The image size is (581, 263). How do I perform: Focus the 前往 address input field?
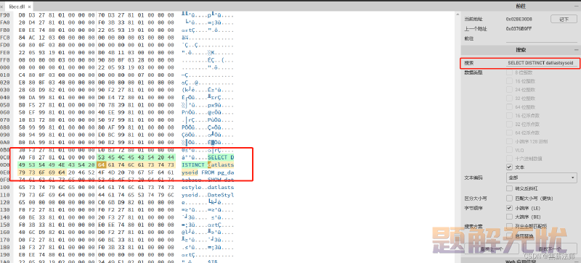pos(542,39)
